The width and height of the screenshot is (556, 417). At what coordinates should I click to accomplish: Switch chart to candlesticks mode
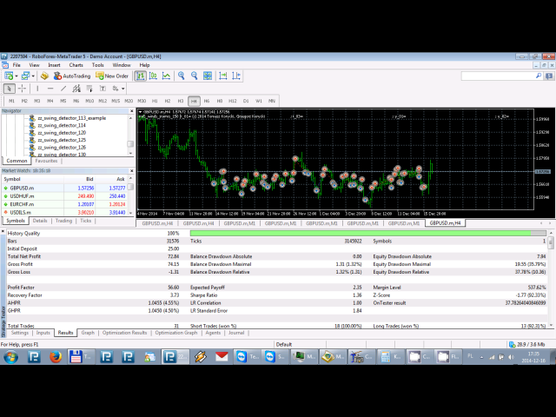tap(153, 76)
